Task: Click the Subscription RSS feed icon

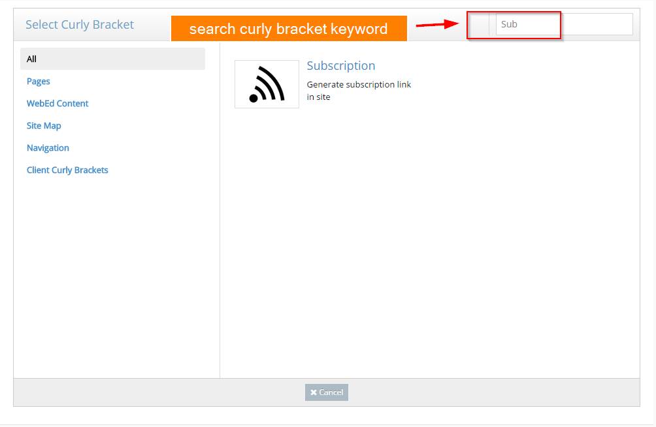Action: 267,84
